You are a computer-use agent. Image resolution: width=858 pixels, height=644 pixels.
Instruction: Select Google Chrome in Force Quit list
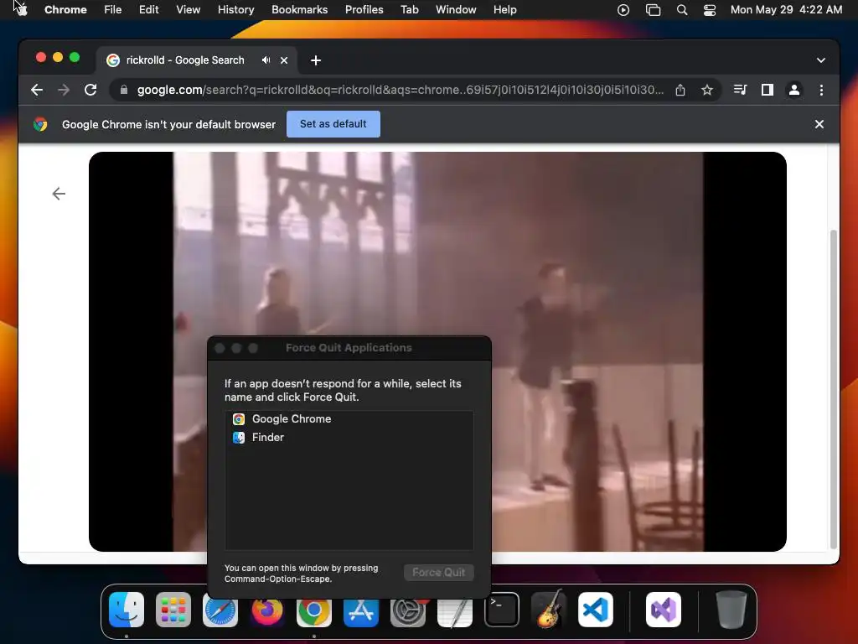349,419
